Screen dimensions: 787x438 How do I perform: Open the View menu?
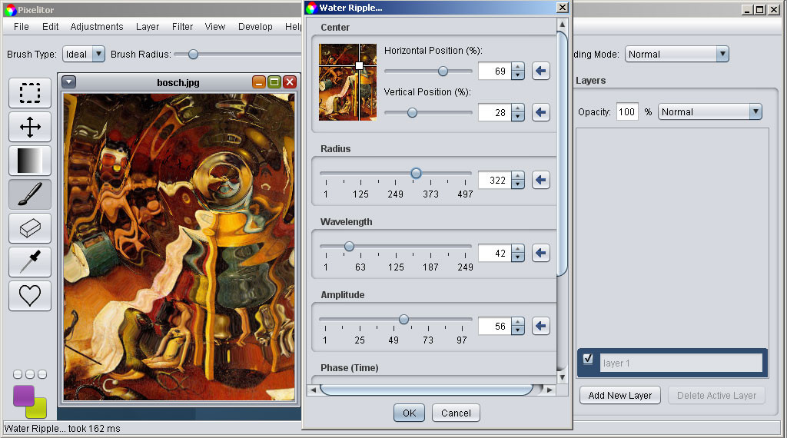[x=215, y=27]
